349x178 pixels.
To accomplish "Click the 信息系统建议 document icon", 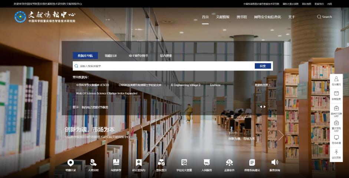I will (x=252, y=162).
